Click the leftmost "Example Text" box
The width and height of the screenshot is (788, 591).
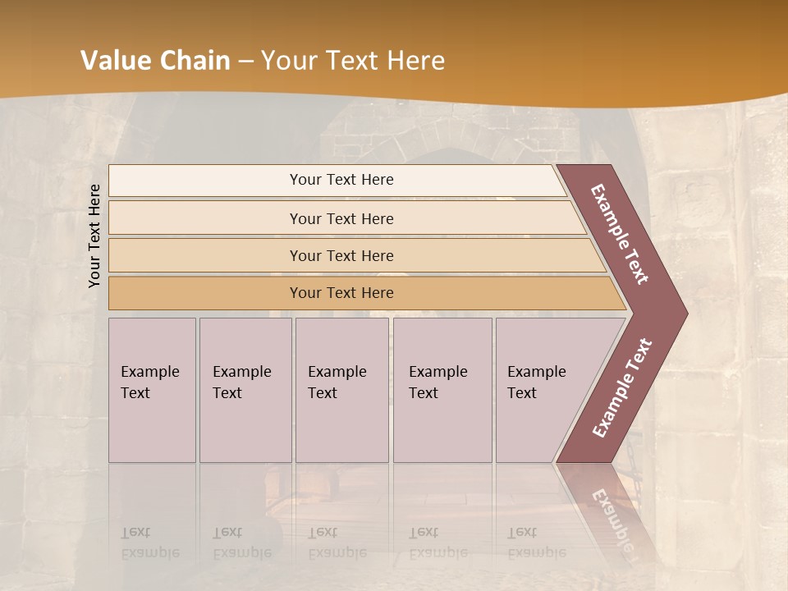(152, 390)
